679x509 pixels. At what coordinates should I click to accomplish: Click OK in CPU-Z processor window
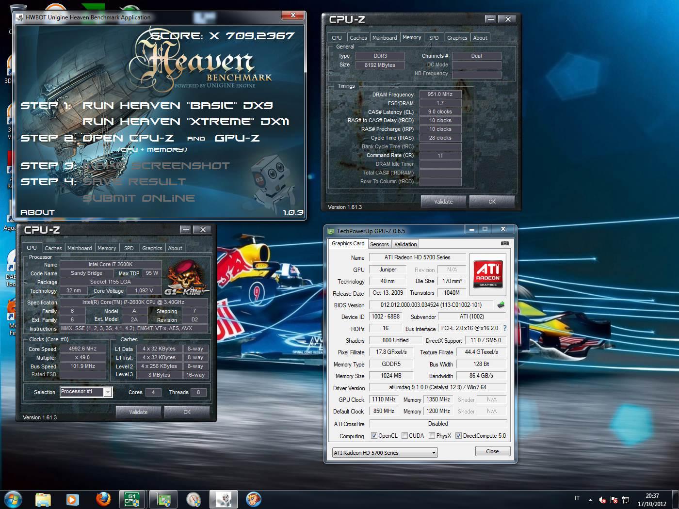(x=187, y=412)
